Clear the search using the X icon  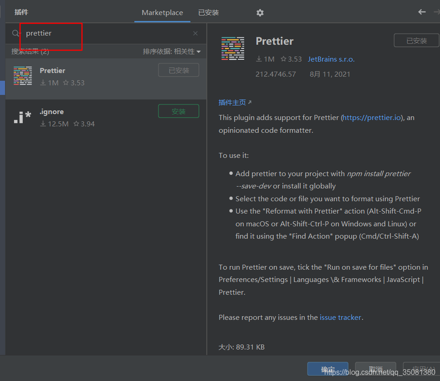[195, 33]
